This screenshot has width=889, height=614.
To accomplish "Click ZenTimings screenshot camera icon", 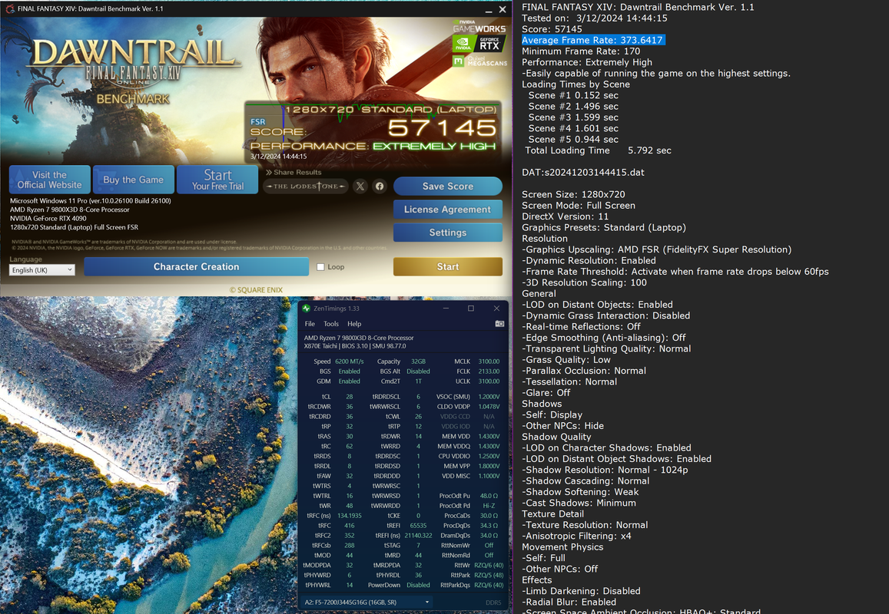I will tap(499, 324).
